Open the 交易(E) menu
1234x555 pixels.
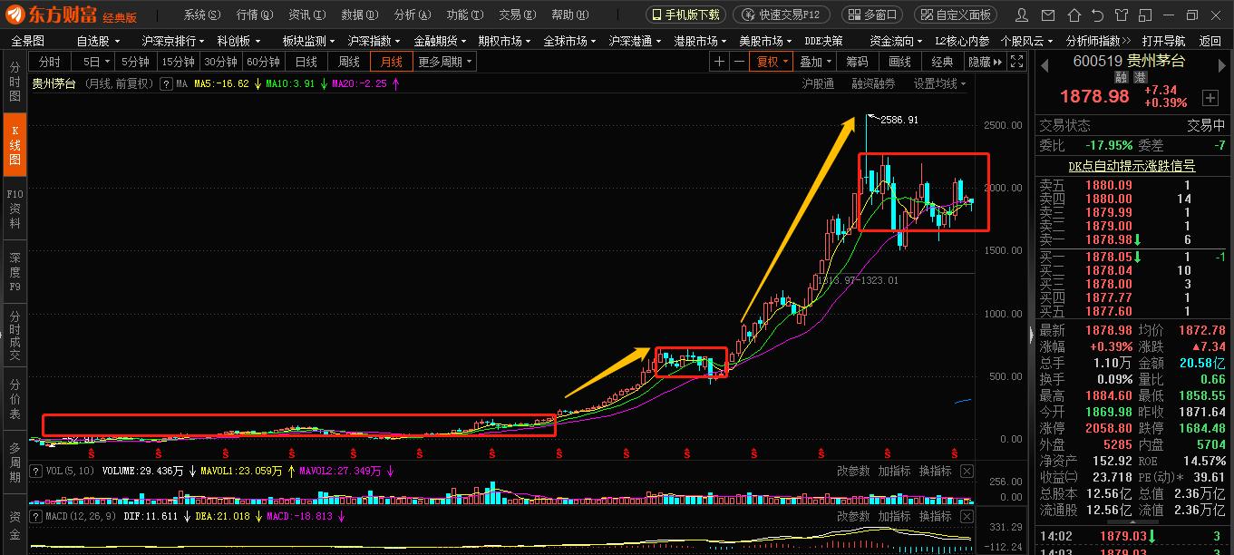(x=517, y=15)
